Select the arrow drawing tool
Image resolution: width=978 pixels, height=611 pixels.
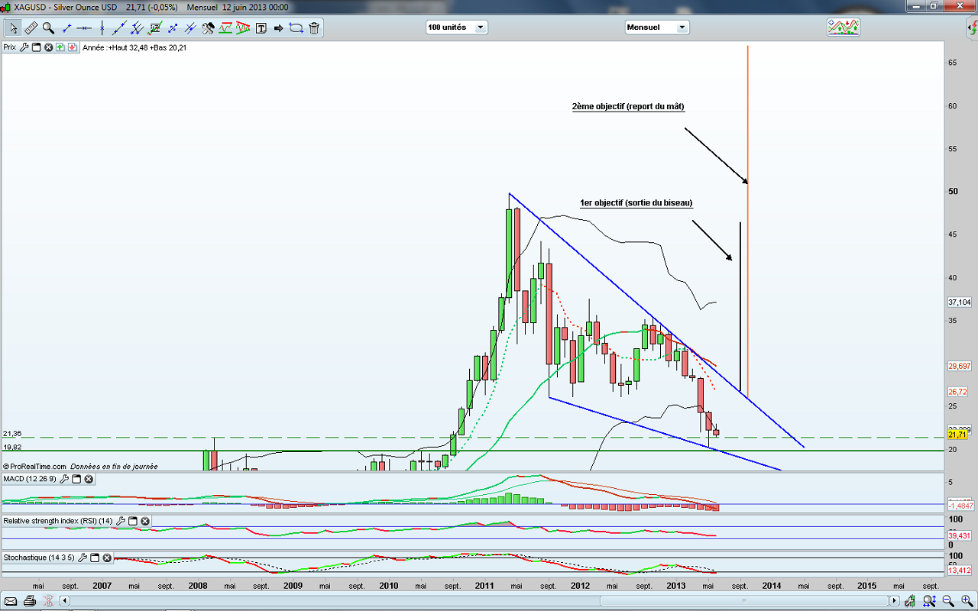[278, 28]
